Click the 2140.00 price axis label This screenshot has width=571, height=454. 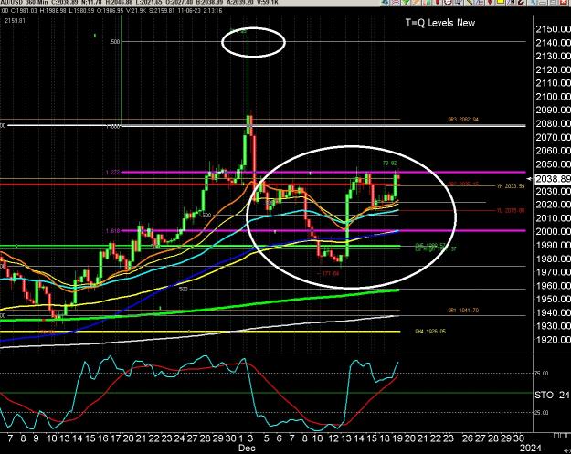point(553,43)
